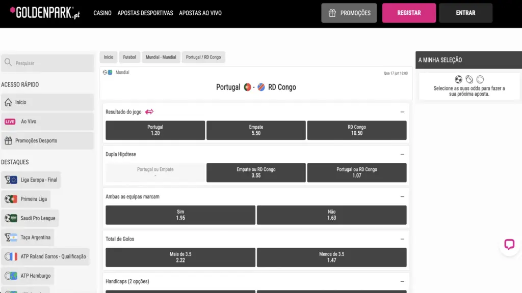
Task: Select Empate odds 5.50
Action: [256, 130]
